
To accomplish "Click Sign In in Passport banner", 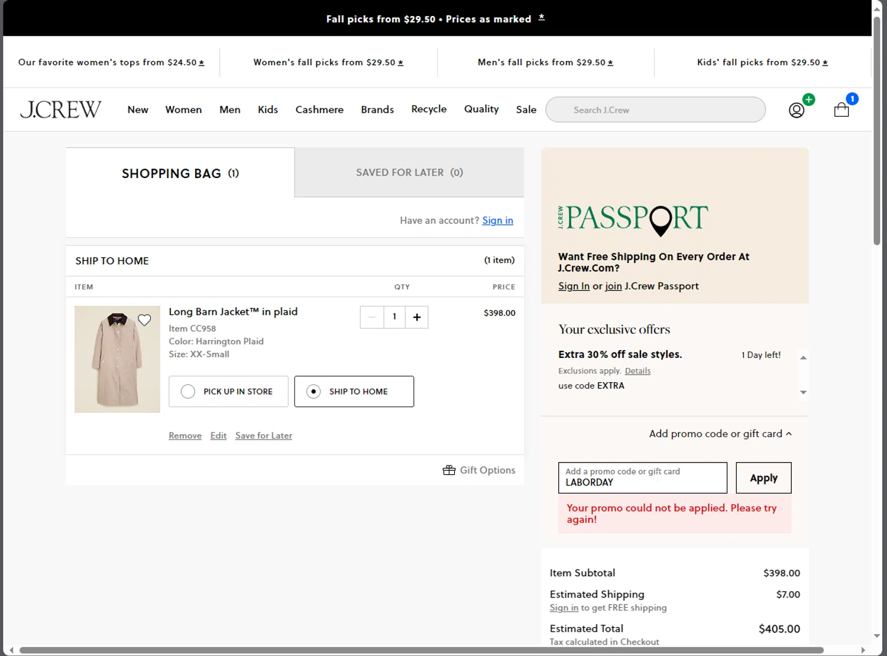I will [574, 286].
